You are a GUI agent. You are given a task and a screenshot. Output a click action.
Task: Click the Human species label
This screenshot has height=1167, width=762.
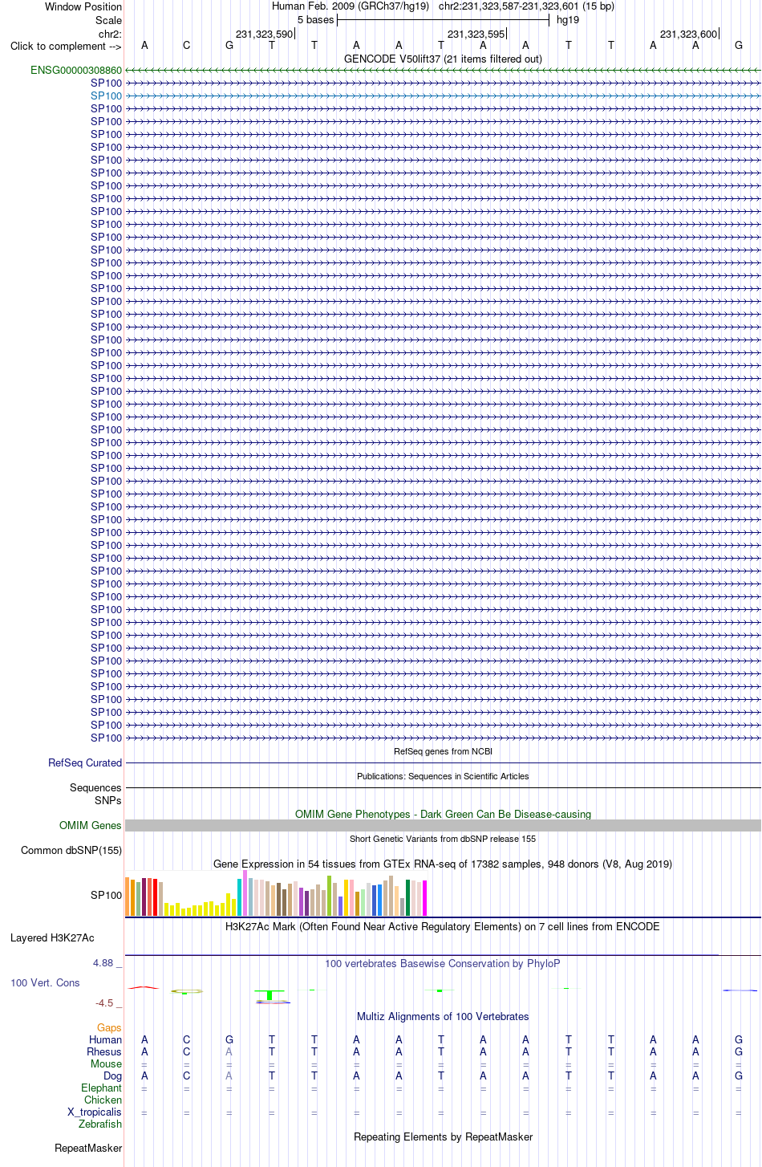click(106, 1040)
